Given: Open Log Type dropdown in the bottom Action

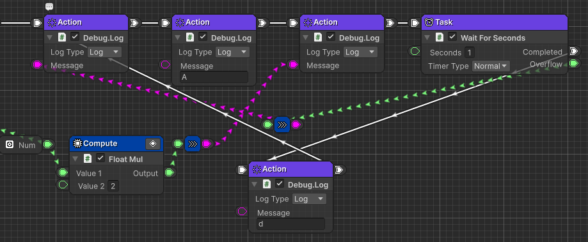Looking at the screenshot, I should [x=309, y=199].
